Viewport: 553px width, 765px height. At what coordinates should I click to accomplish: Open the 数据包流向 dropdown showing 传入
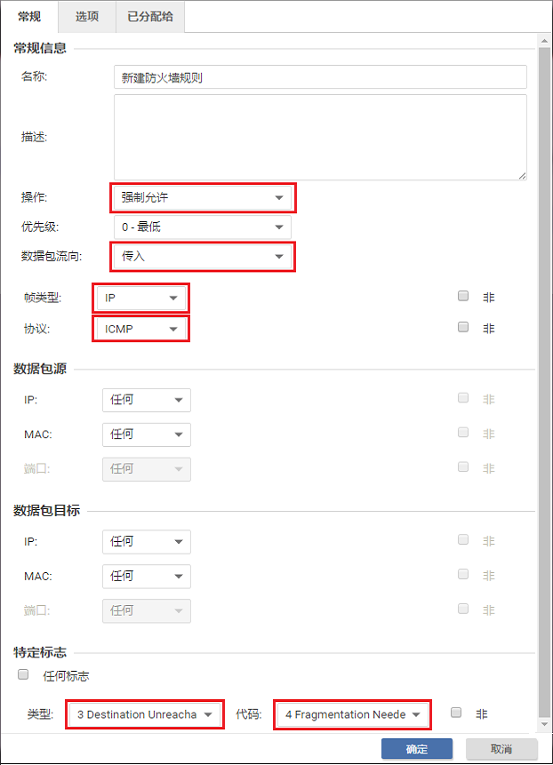pyautogui.click(x=203, y=257)
